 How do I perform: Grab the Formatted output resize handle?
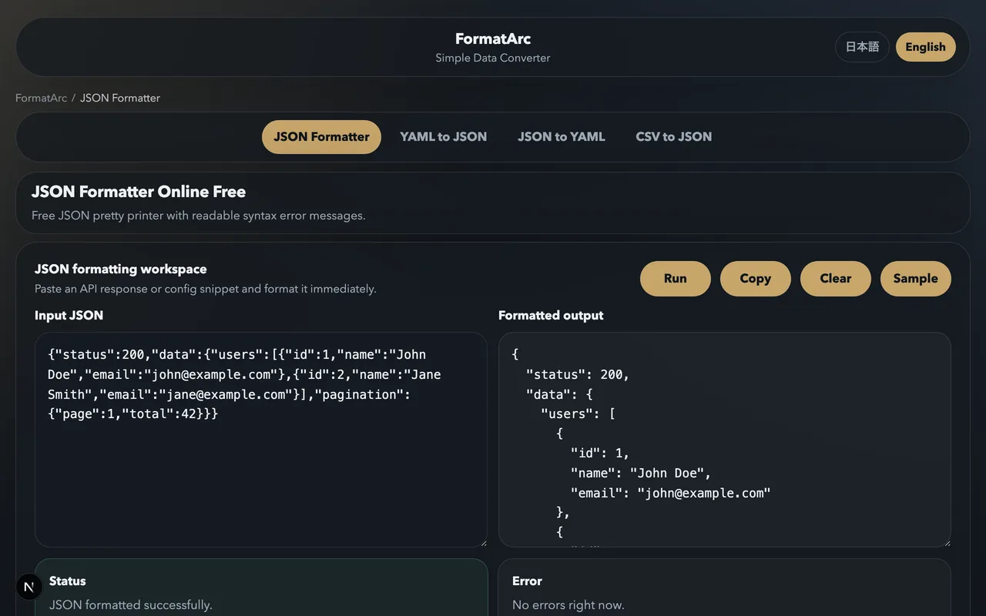[946, 542]
